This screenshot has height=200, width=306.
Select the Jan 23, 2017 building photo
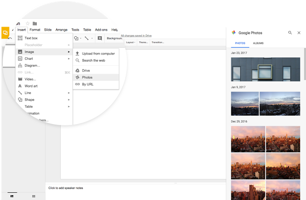tap(265, 69)
